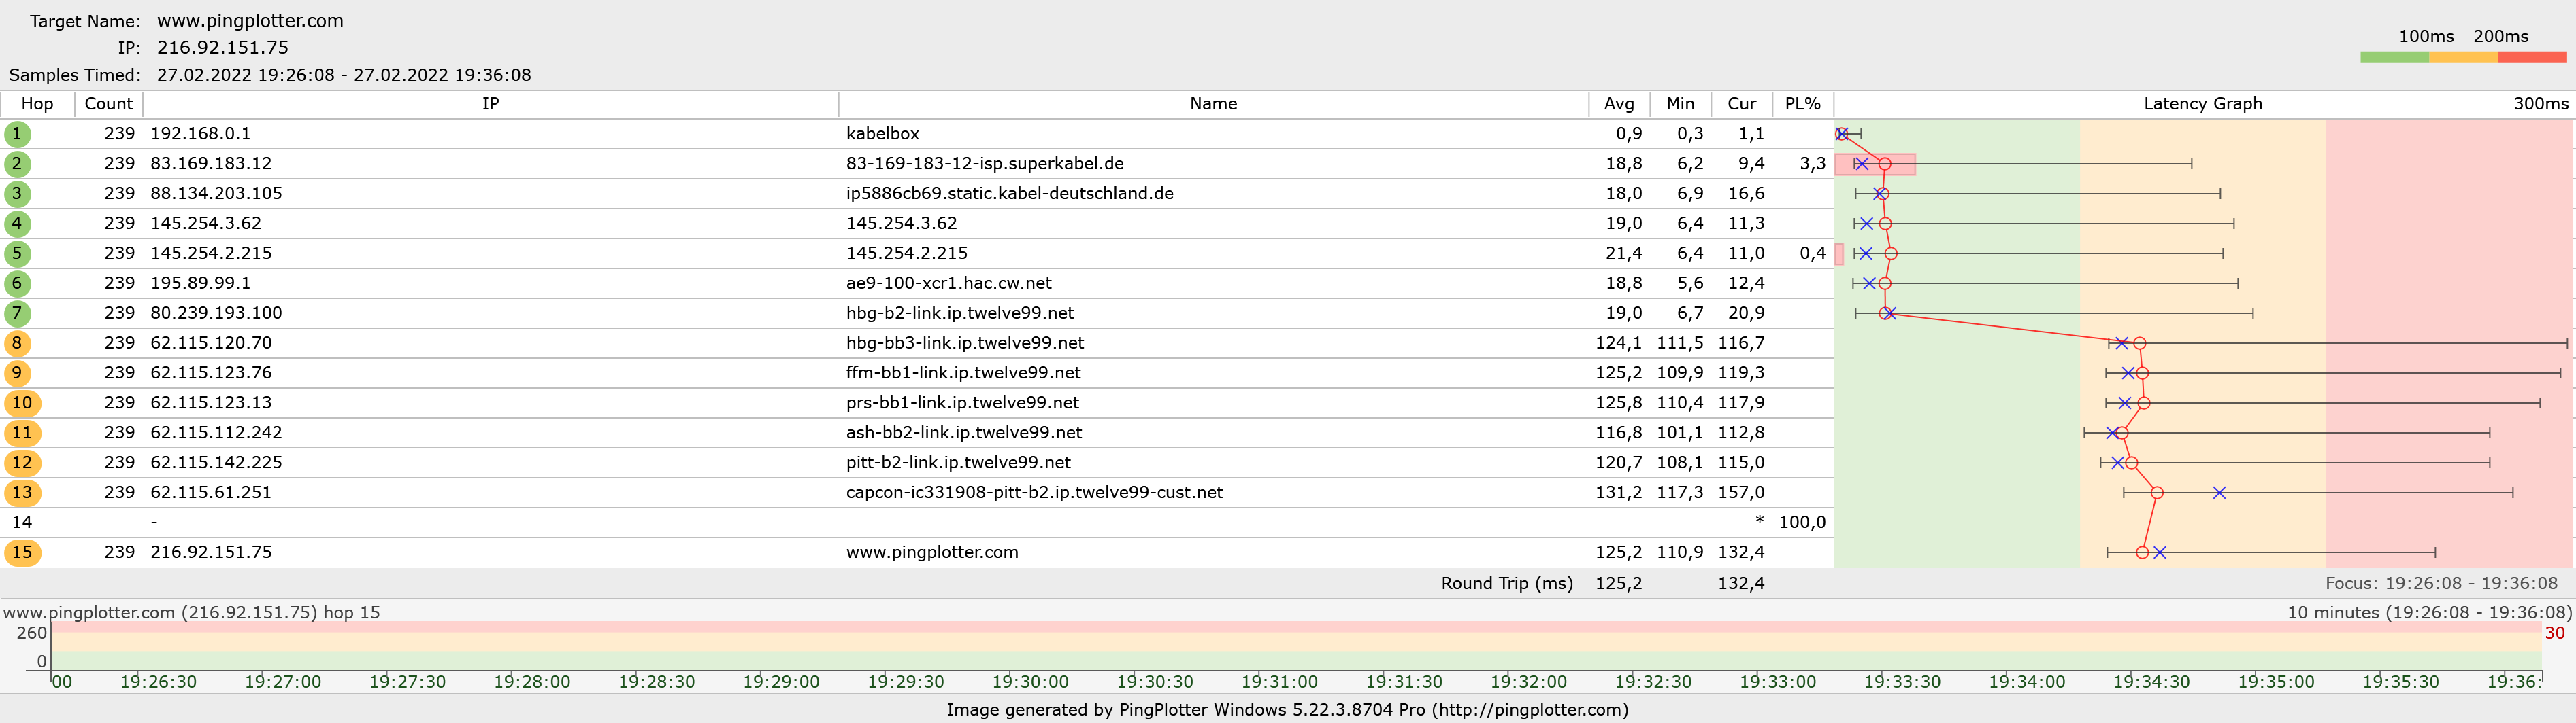The width and height of the screenshot is (2576, 723).
Task: Click the red 200ms legend bar segment
Action: point(2532,57)
